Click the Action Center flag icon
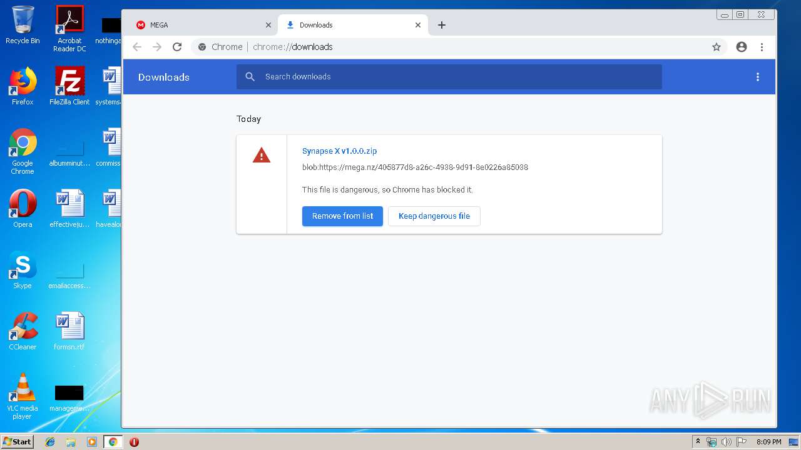801x450 pixels. pyautogui.click(x=742, y=442)
